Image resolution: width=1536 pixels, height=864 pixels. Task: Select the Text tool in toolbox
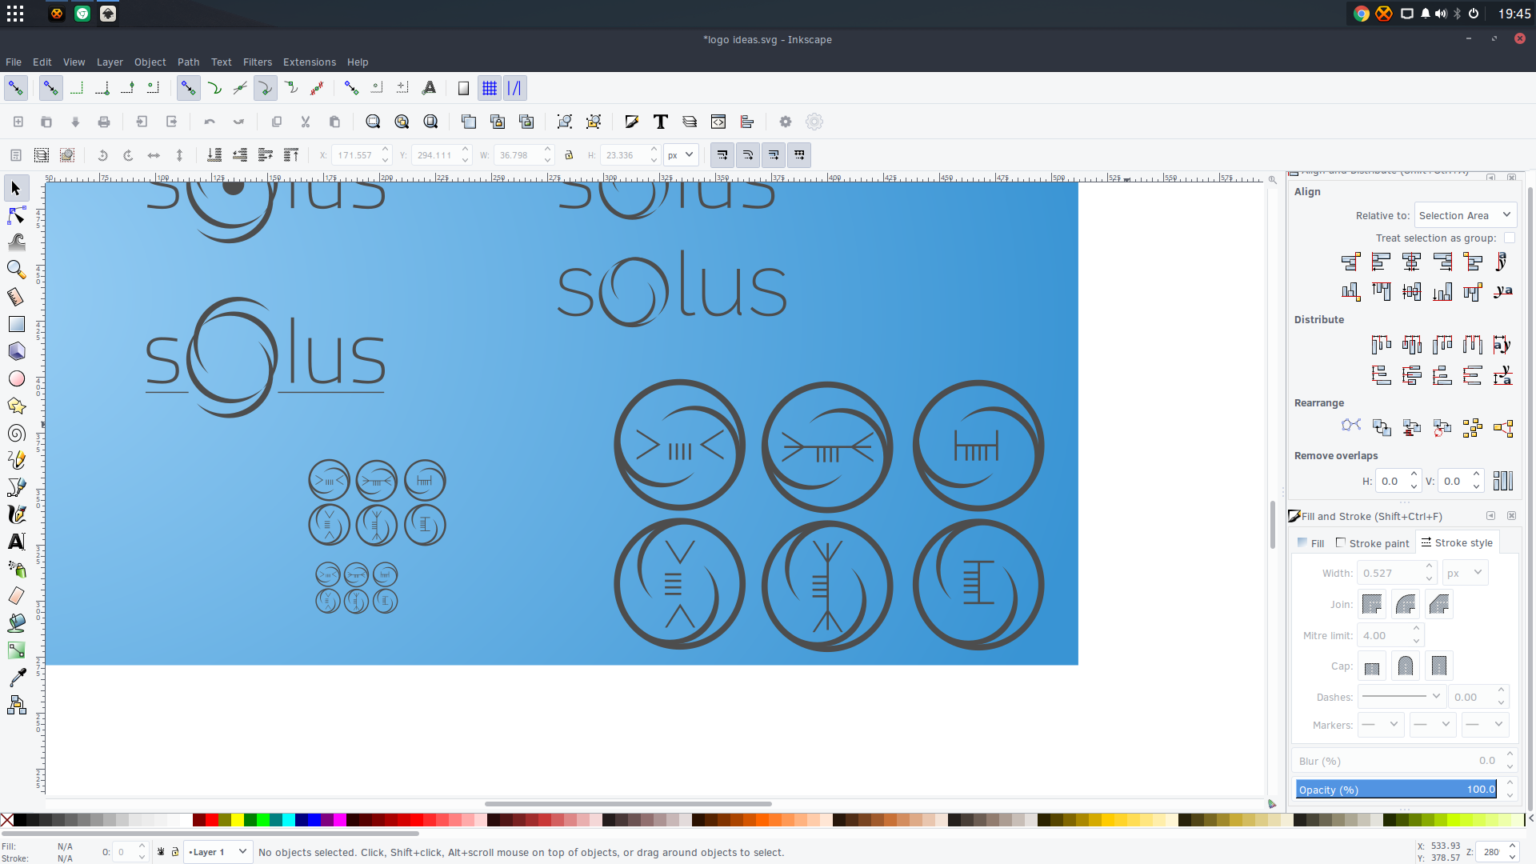click(x=16, y=542)
